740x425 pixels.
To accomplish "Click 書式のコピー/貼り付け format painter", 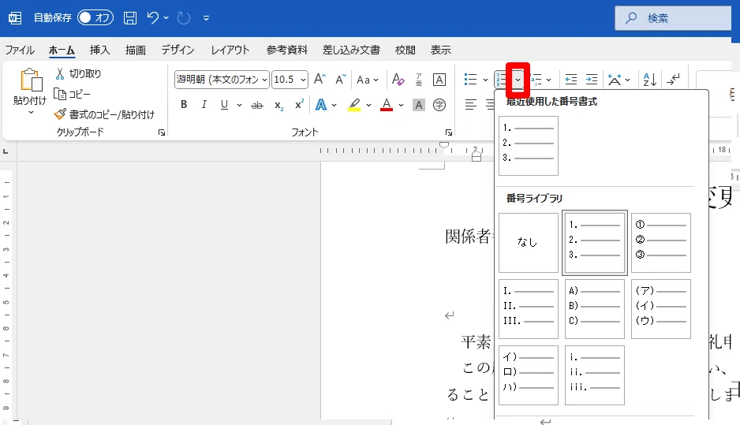I will click(x=104, y=114).
